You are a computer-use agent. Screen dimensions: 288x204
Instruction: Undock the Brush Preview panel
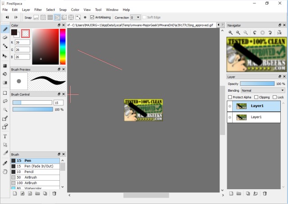tap(59, 69)
